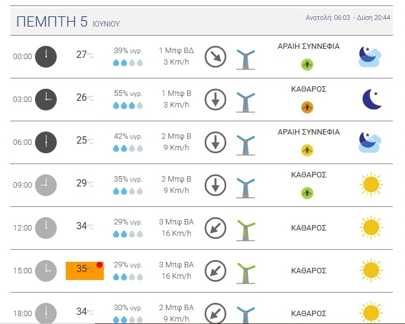Click the 3 Μπφ ΒΑ wind text at 15:00
405x324 pixels.
tap(176, 265)
